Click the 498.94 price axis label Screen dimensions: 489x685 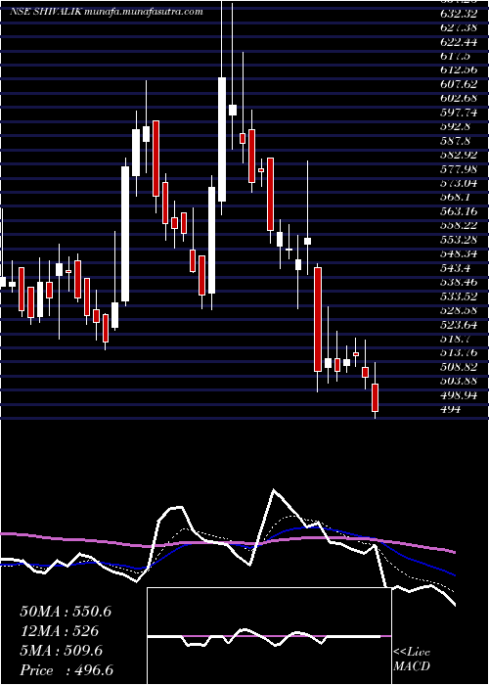tap(459, 395)
